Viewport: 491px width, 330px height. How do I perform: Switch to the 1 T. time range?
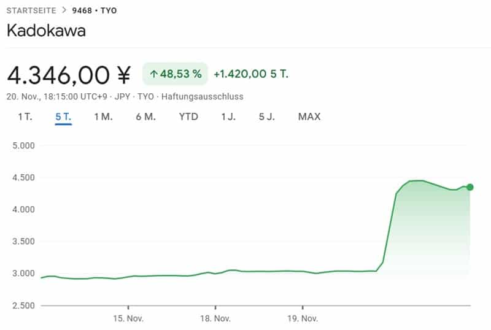pyautogui.click(x=25, y=117)
